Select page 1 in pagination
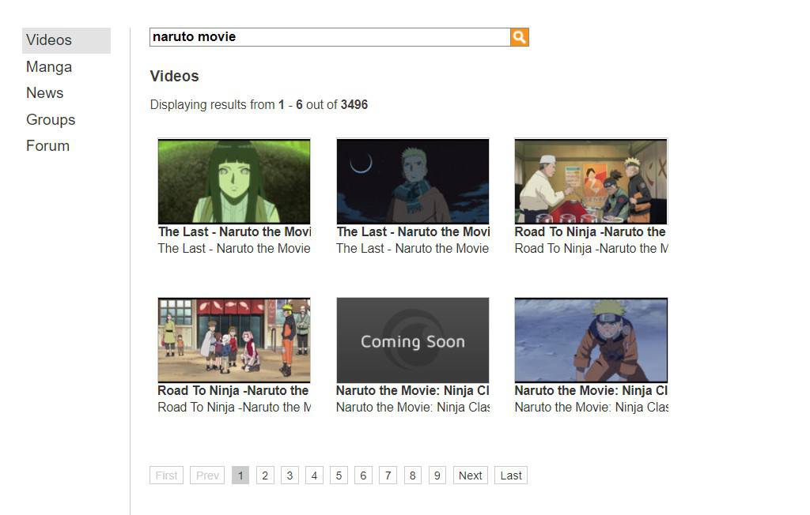Screen dimensions: 810x515 (240, 476)
